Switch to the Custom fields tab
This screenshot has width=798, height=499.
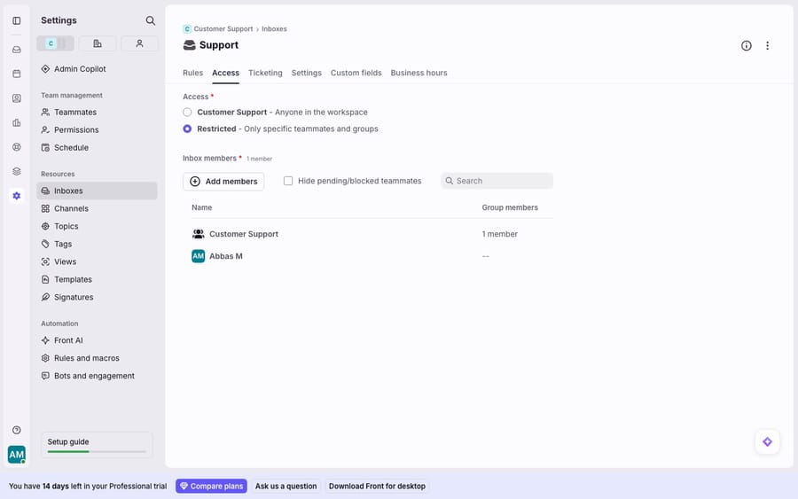[356, 73]
